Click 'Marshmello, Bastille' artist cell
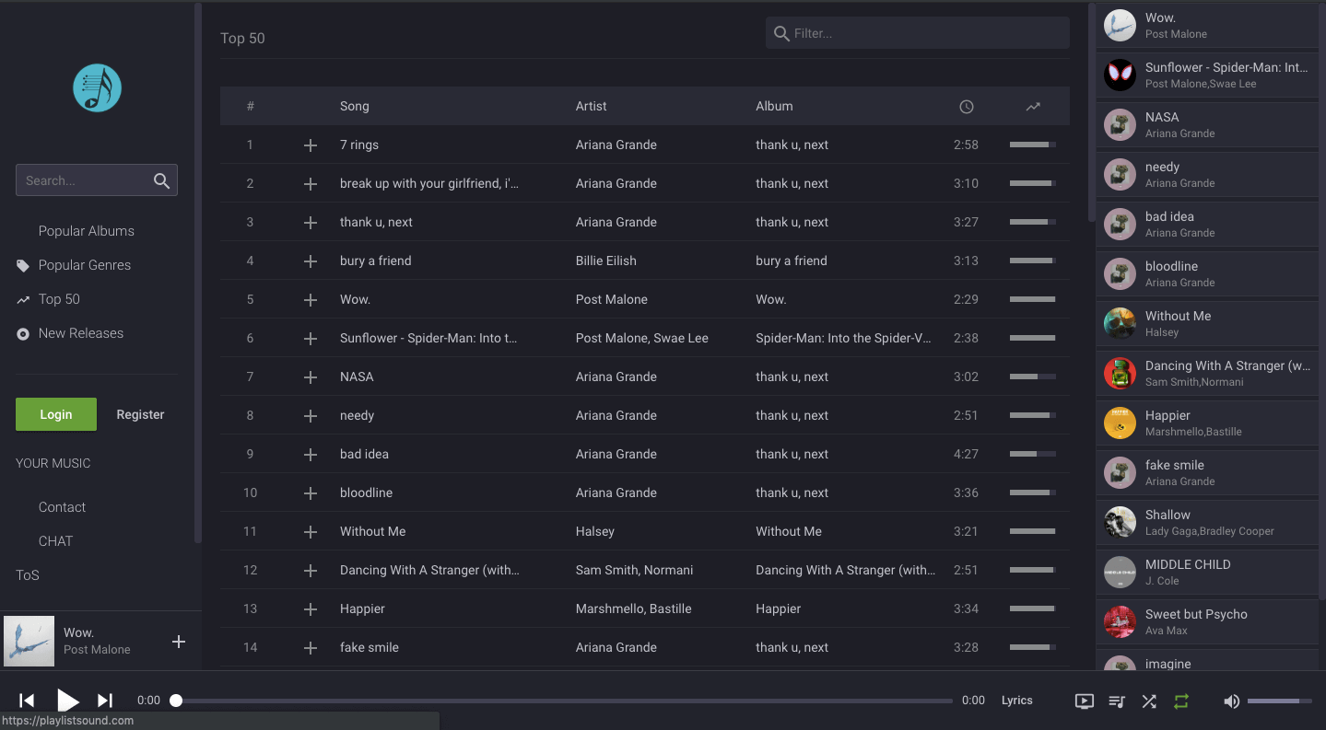Image resolution: width=1326 pixels, height=730 pixels. point(633,608)
